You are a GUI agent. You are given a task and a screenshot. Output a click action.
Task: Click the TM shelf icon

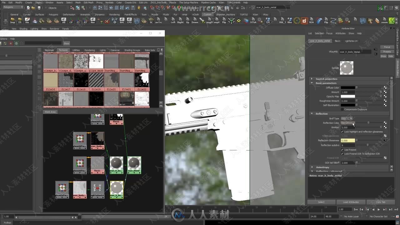pyautogui.click(x=268, y=21)
